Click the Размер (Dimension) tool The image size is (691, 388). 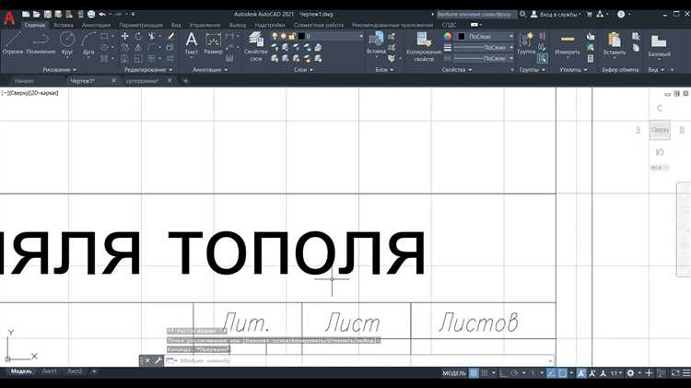pos(214,42)
